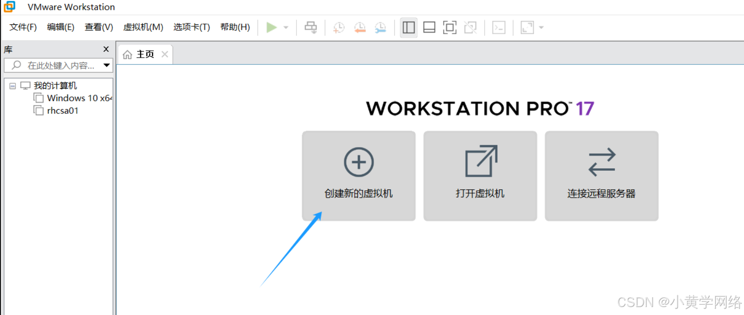This screenshot has width=744, height=315.
Task: Toggle the thumbnail bar view icon
Action: click(429, 27)
